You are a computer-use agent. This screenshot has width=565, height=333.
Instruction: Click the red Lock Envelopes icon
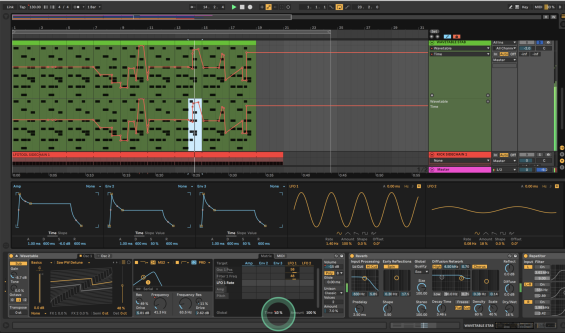(x=456, y=36)
